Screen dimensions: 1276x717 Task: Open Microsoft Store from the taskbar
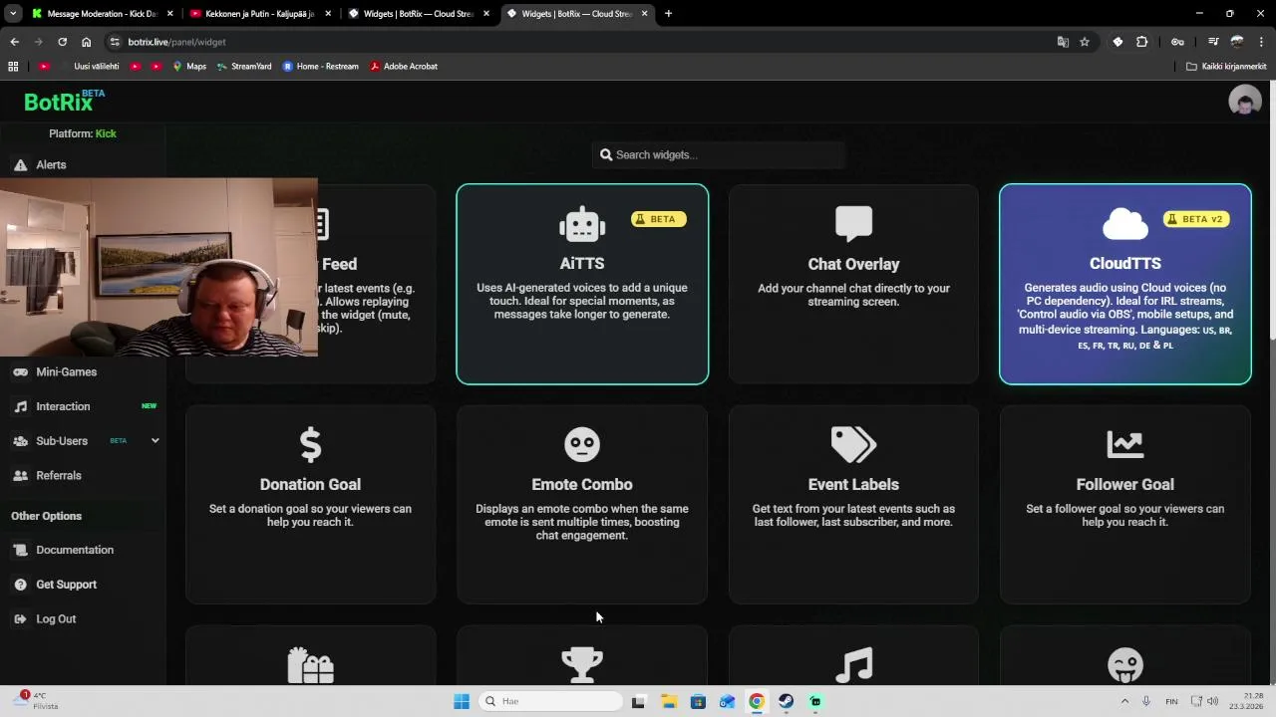698,701
